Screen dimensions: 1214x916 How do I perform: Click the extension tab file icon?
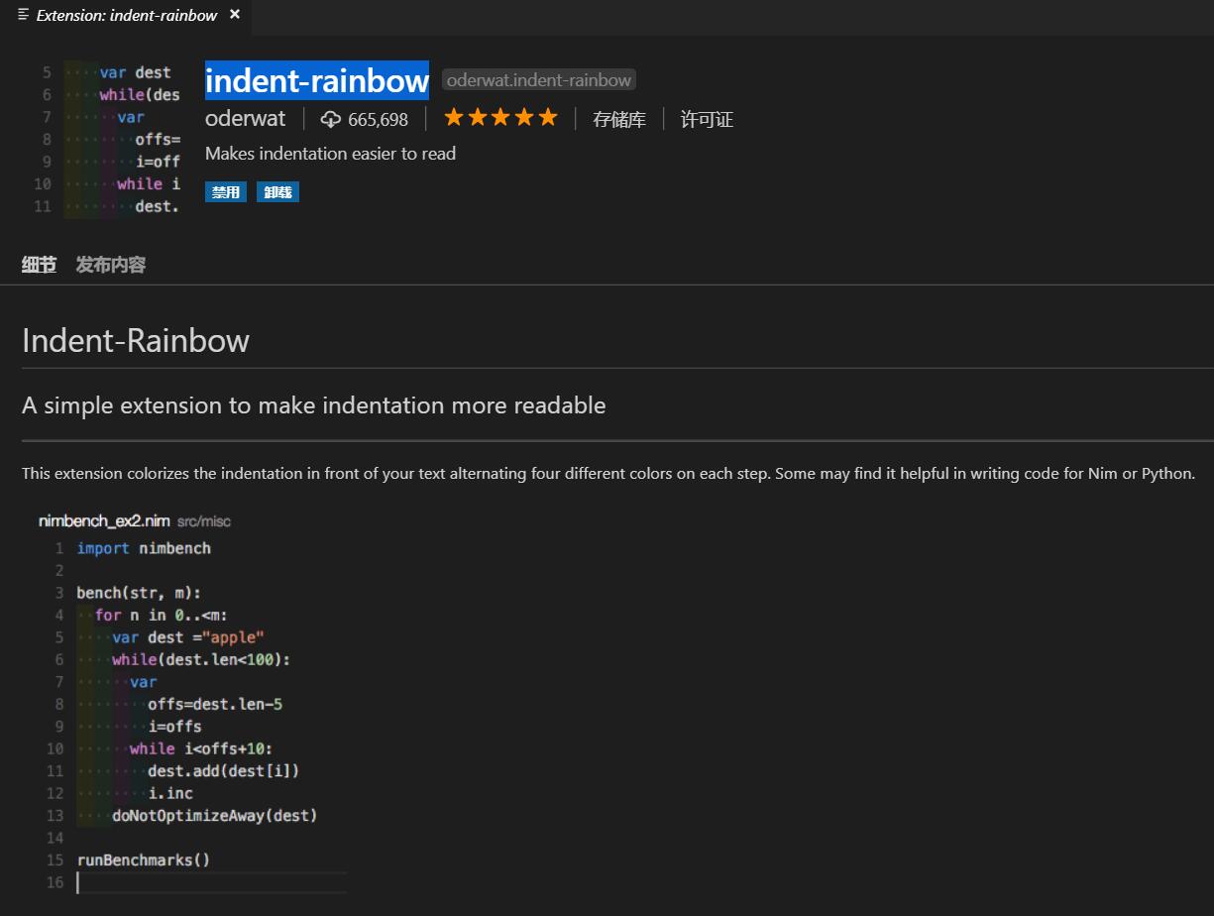click(x=23, y=15)
